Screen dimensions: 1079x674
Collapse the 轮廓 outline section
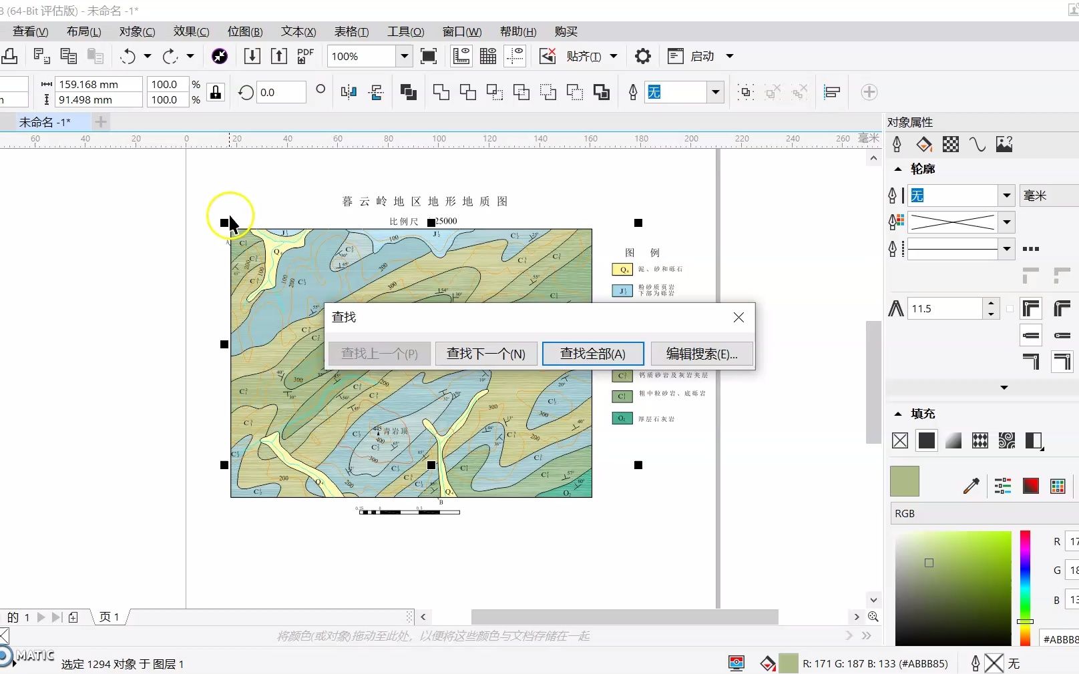[898, 169]
